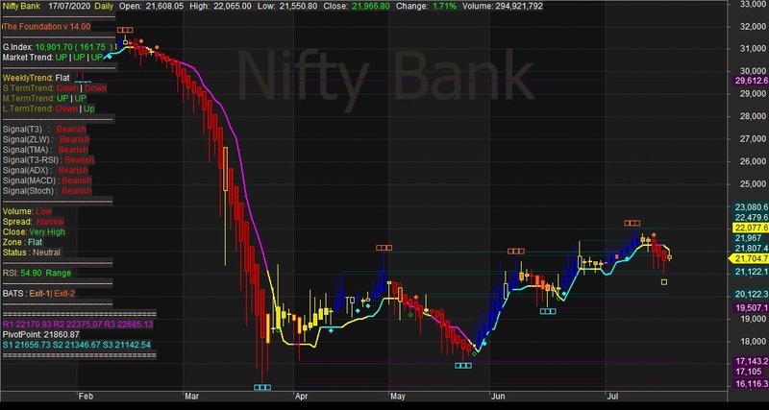Image resolution: width=769 pixels, height=410 pixels.
Task: Select the WeeklyTrend Flat row
Action: pyautogui.click(x=37, y=78)
